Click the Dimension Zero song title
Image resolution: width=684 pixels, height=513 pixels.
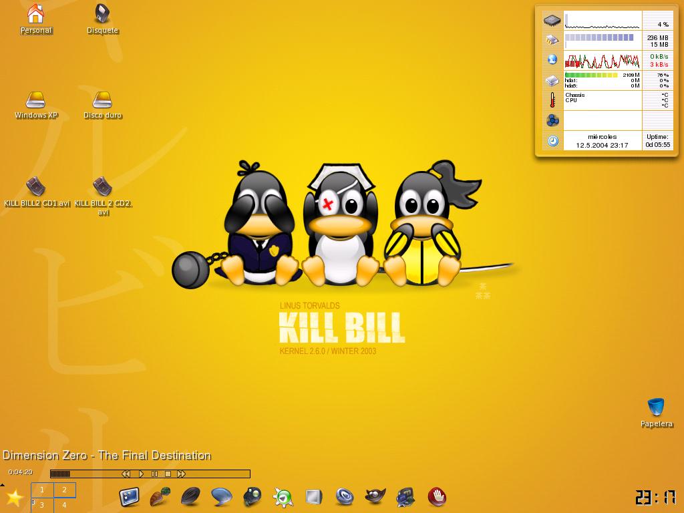tap(107, 456)
